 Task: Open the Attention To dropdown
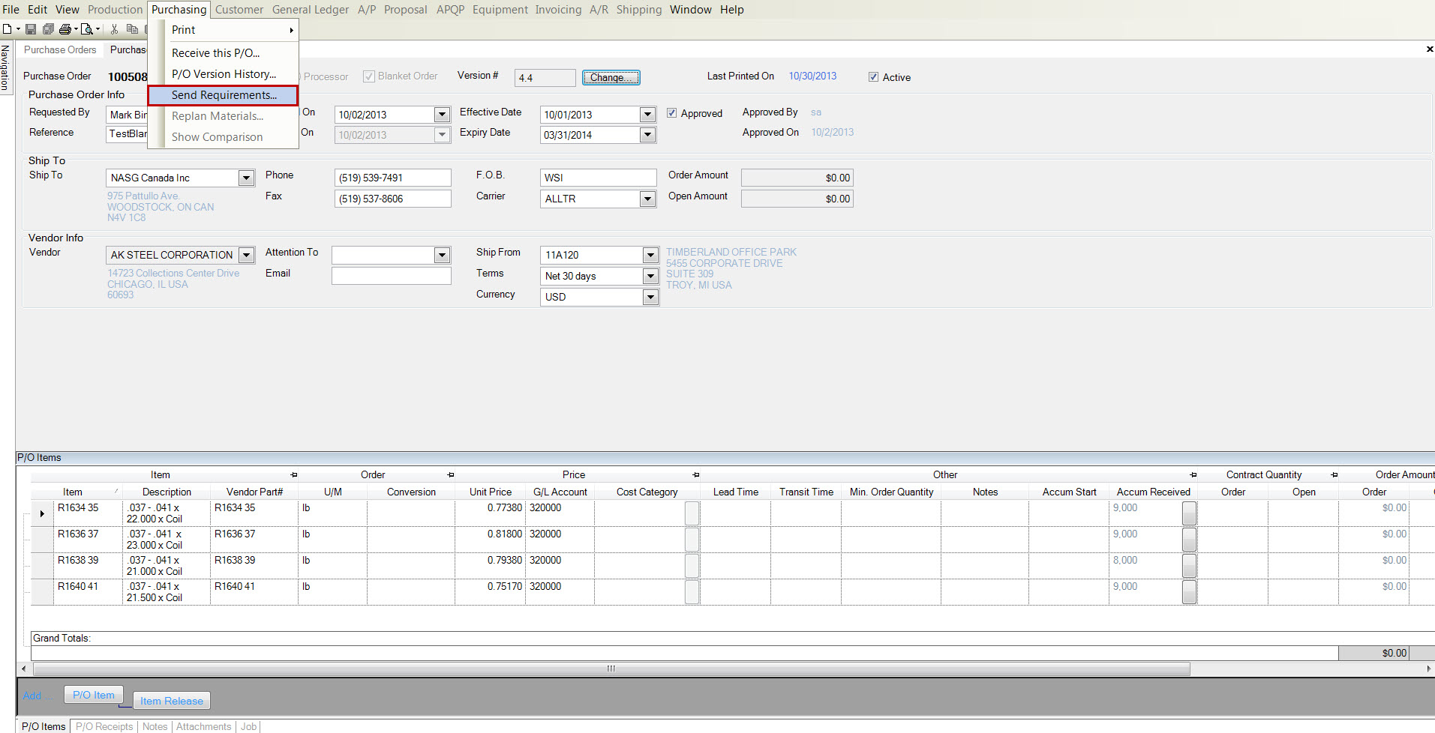pyautogui.click(x=443, y=255)
